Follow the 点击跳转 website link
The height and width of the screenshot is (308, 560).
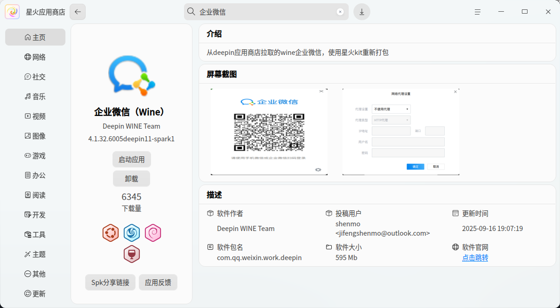click(475, 258)
